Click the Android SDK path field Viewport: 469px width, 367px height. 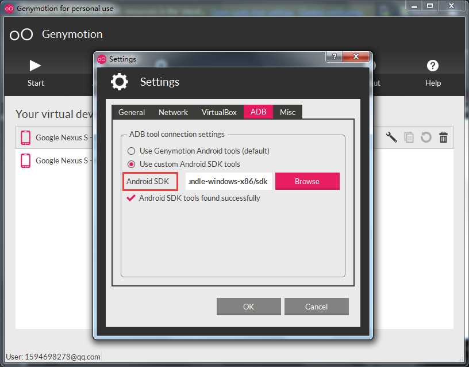229,181
